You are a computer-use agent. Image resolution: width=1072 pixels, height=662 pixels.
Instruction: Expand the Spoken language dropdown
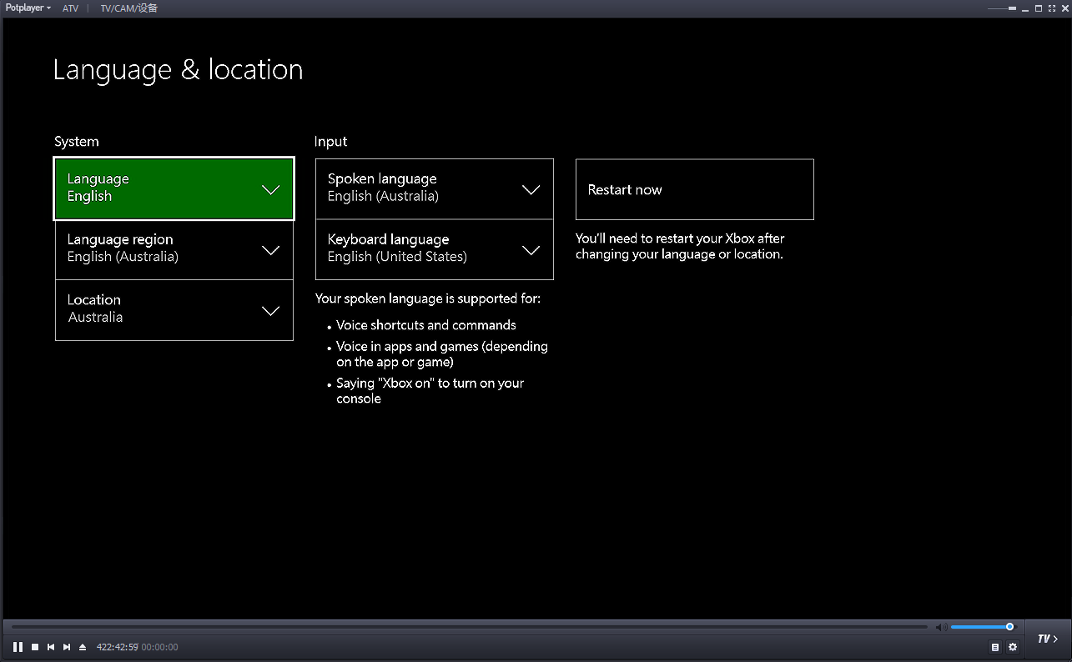pyautogui.click(x=435, y=189)
